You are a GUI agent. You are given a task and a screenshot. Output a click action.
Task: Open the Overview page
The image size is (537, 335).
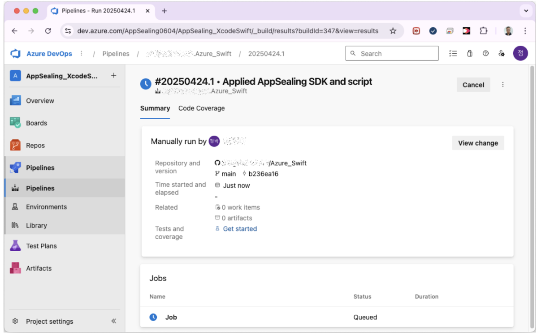(x=40, y=101)
